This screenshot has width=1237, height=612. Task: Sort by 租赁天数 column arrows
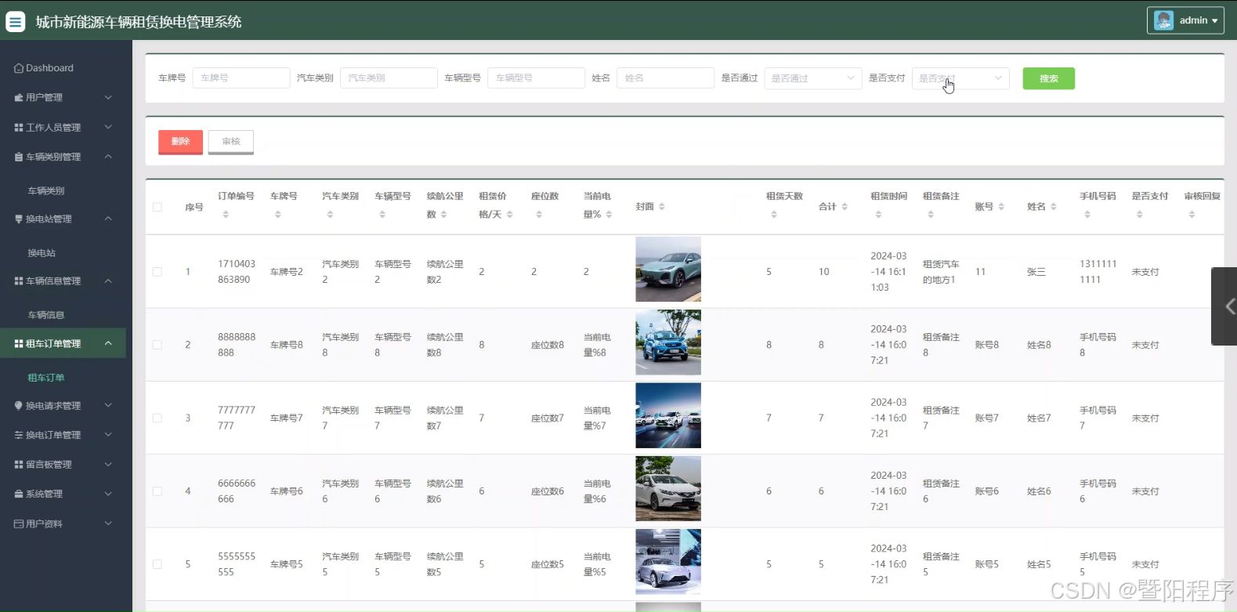tap(774, 215)
